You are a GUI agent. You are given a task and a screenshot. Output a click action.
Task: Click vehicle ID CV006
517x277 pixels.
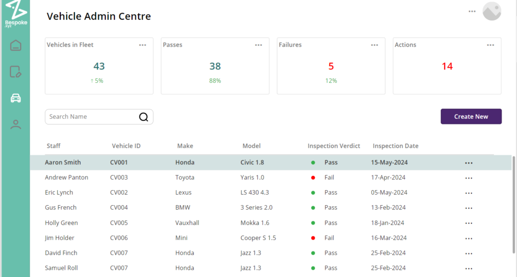click(119, 238)
